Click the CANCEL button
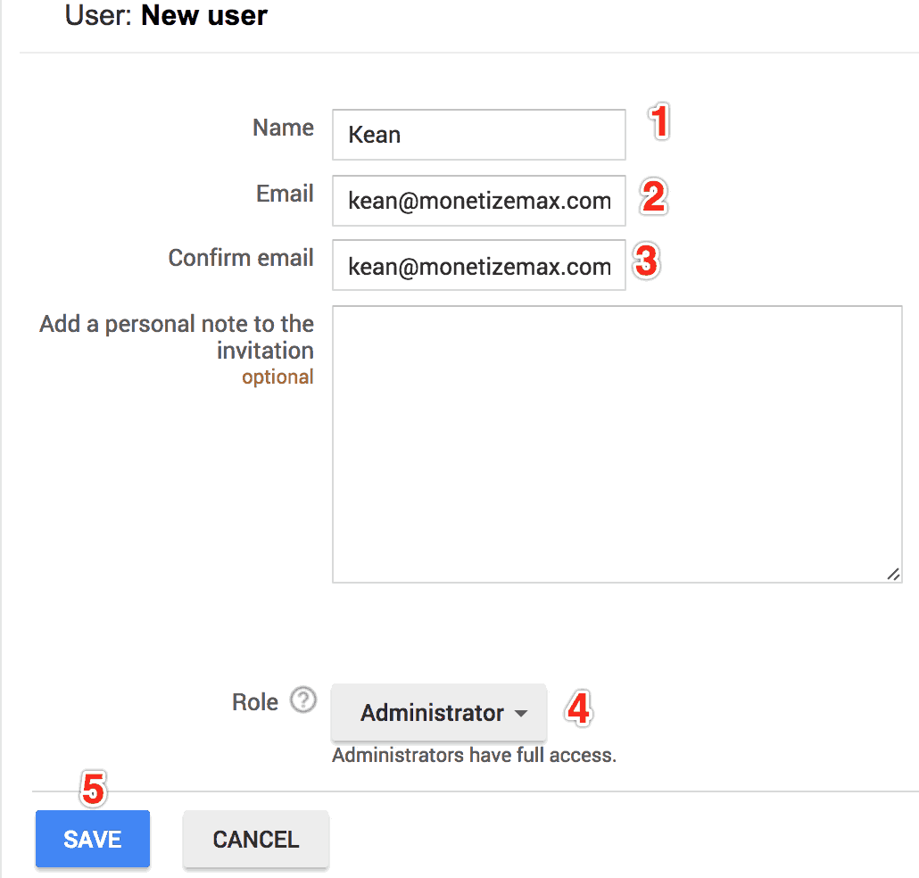 point(255,839)
